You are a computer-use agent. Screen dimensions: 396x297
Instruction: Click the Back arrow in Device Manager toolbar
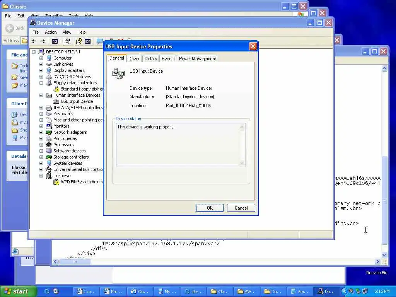tap(34, 41)
